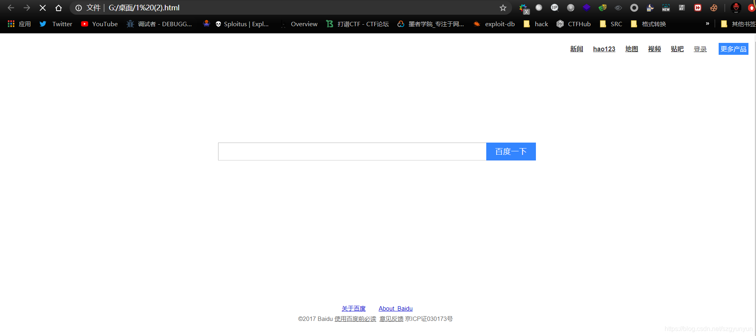
Task: Open the CTFHub bookmark
Action: click(573, 24)
